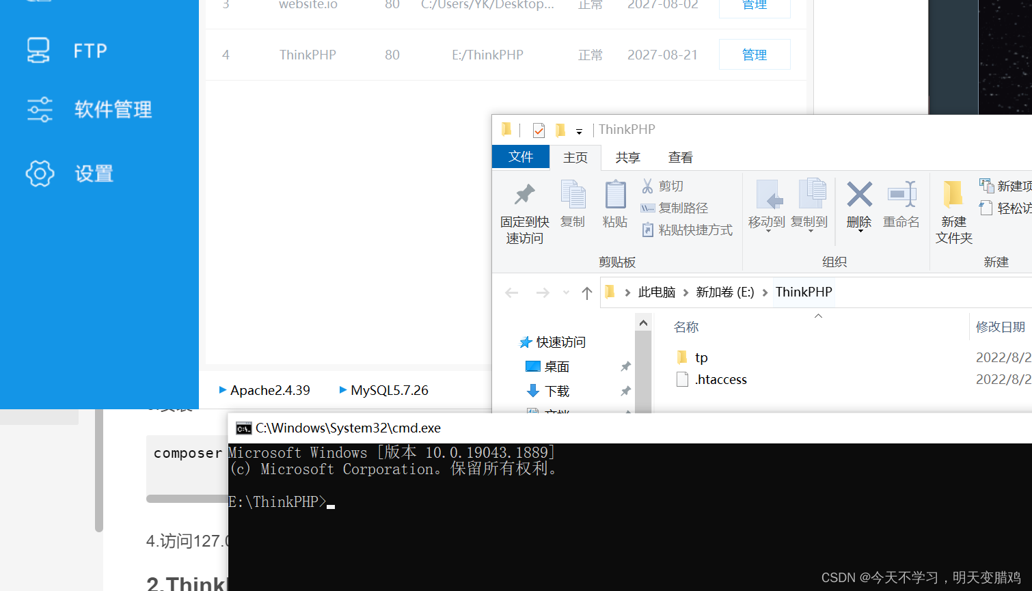The height and width of the screenshot is (591, 1032).
Task: Click the E:/ThinkPHP path cell
Action: (487, 55)
